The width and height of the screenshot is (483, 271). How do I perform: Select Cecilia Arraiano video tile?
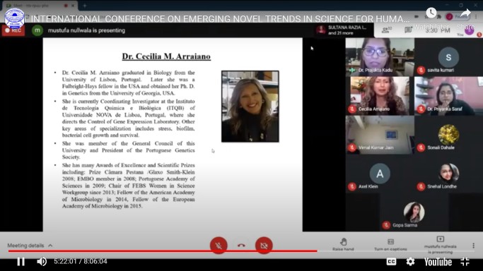pos(380,96)
